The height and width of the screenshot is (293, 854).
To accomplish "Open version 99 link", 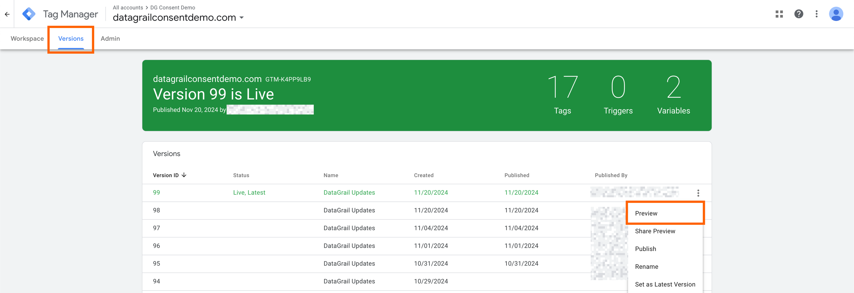I will point(156,193).
